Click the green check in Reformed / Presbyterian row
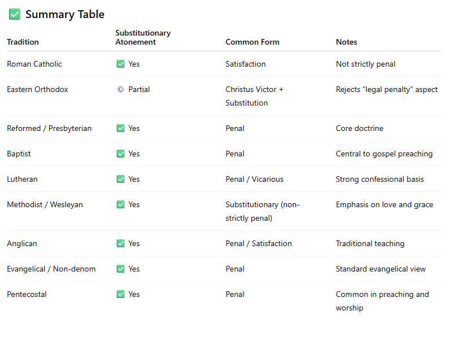The height and width of the screenshot is (337, 450). click(121, 128)
